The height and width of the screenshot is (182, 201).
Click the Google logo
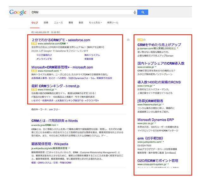coord(18,12)
